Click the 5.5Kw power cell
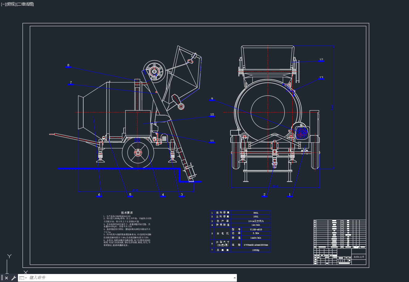 256,233
